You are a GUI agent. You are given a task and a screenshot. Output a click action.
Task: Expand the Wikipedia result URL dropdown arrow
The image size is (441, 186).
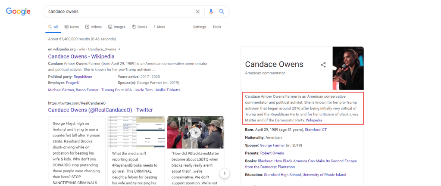[x=119, y=50]
